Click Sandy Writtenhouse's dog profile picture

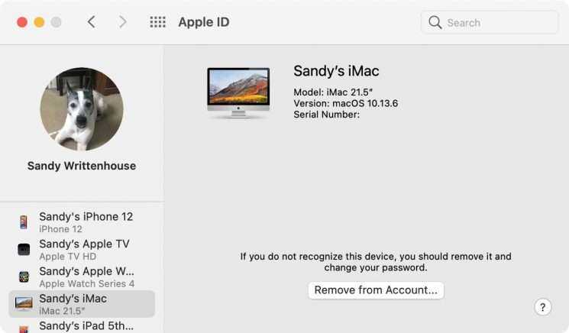82,108
